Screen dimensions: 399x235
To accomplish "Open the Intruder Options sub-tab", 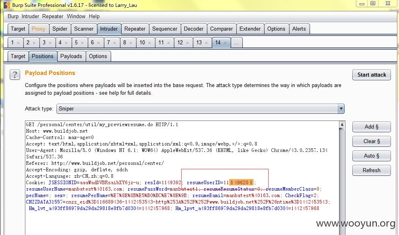I will point(98,56).
